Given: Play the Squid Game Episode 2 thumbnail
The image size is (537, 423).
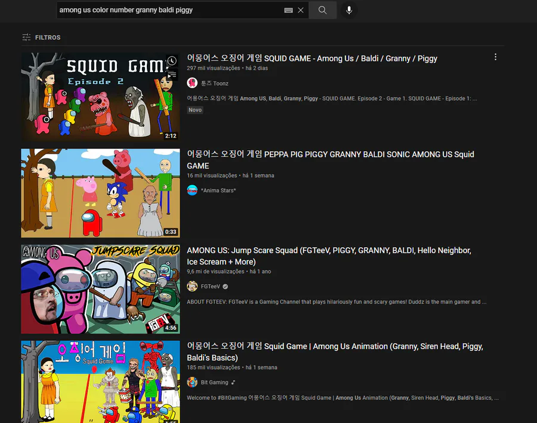Looking at the screenshot, I should click(x=100, y=97).
